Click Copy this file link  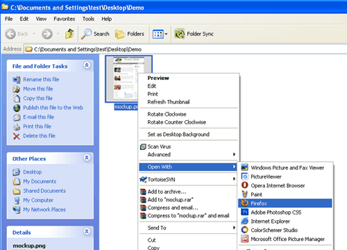coord(37,98)
